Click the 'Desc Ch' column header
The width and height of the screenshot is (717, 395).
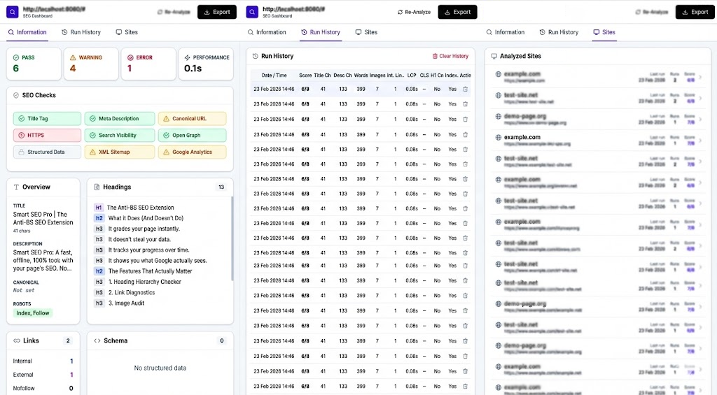pos(342,76)
